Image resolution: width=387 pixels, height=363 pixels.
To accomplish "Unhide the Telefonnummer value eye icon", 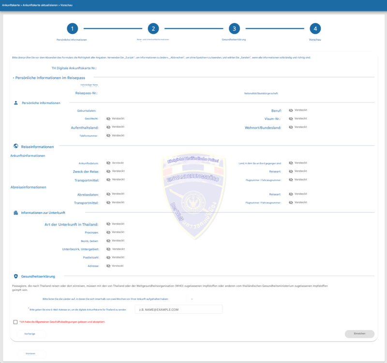I will 108,136.
